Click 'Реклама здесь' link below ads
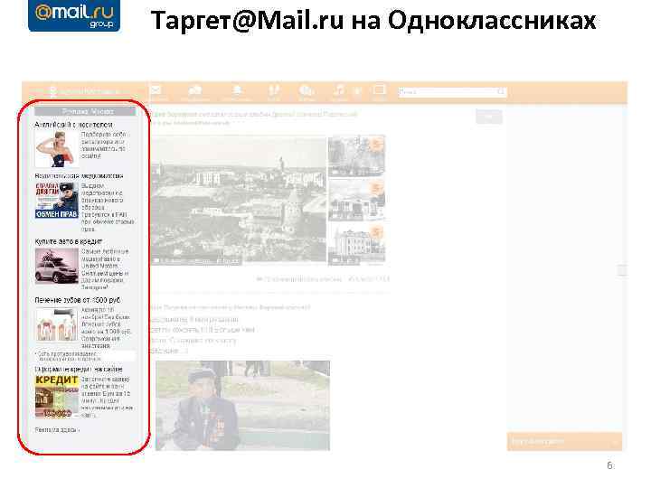 pyautogui.click(x=56, y=430)
